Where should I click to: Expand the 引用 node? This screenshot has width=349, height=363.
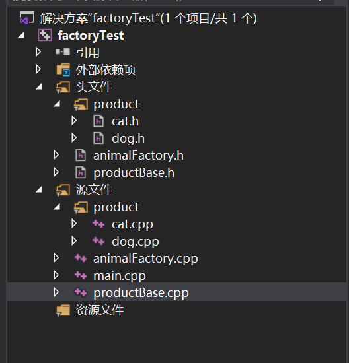pyautogui.click(x=38, y=52)
